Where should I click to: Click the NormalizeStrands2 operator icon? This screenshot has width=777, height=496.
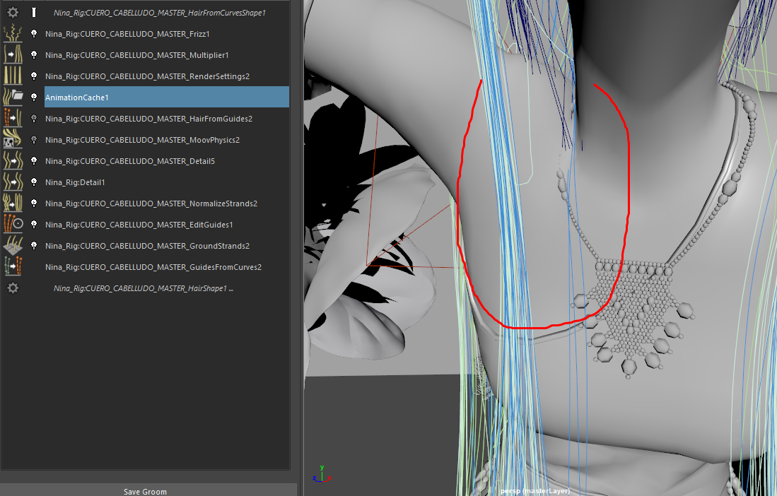click(x=13, y=203)
